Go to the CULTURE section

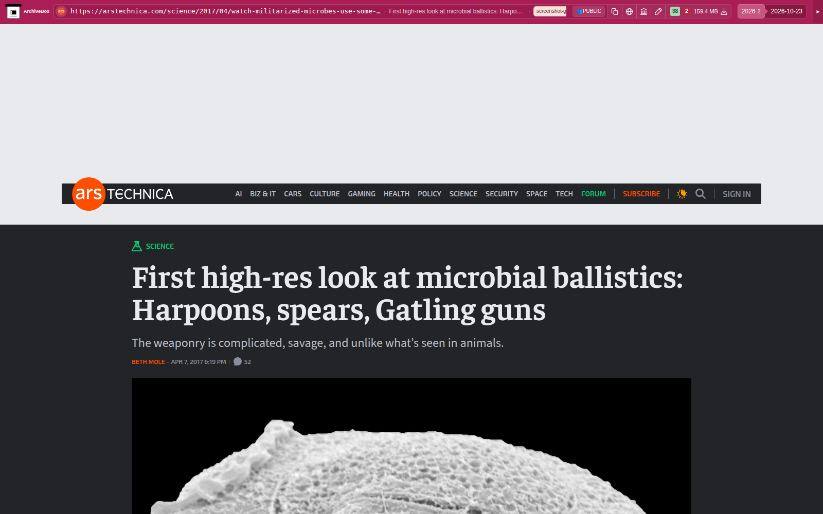(325, 194)
